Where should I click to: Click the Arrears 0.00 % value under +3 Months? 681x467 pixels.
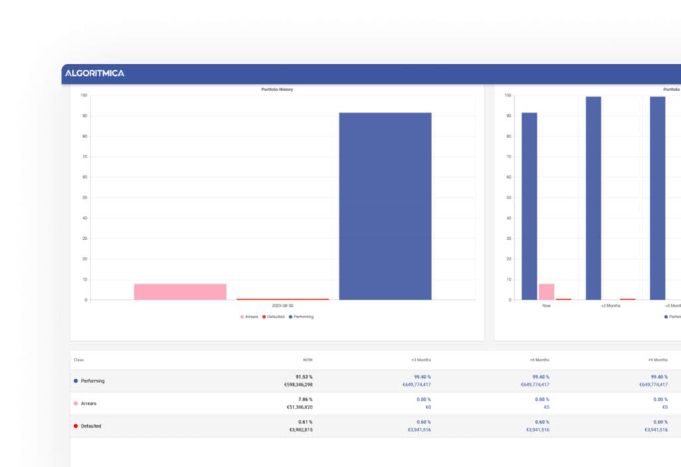pos(424,399)
